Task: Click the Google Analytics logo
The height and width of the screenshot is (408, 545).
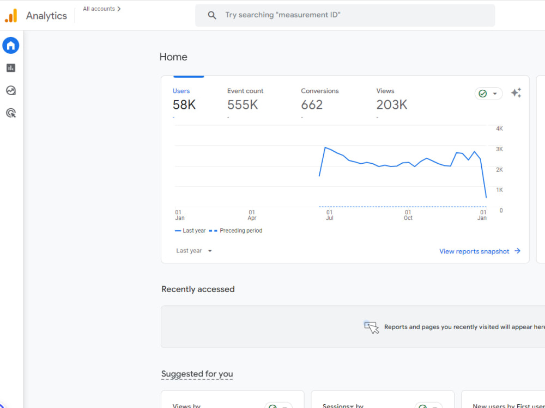Action: click(x=11, y=15)
